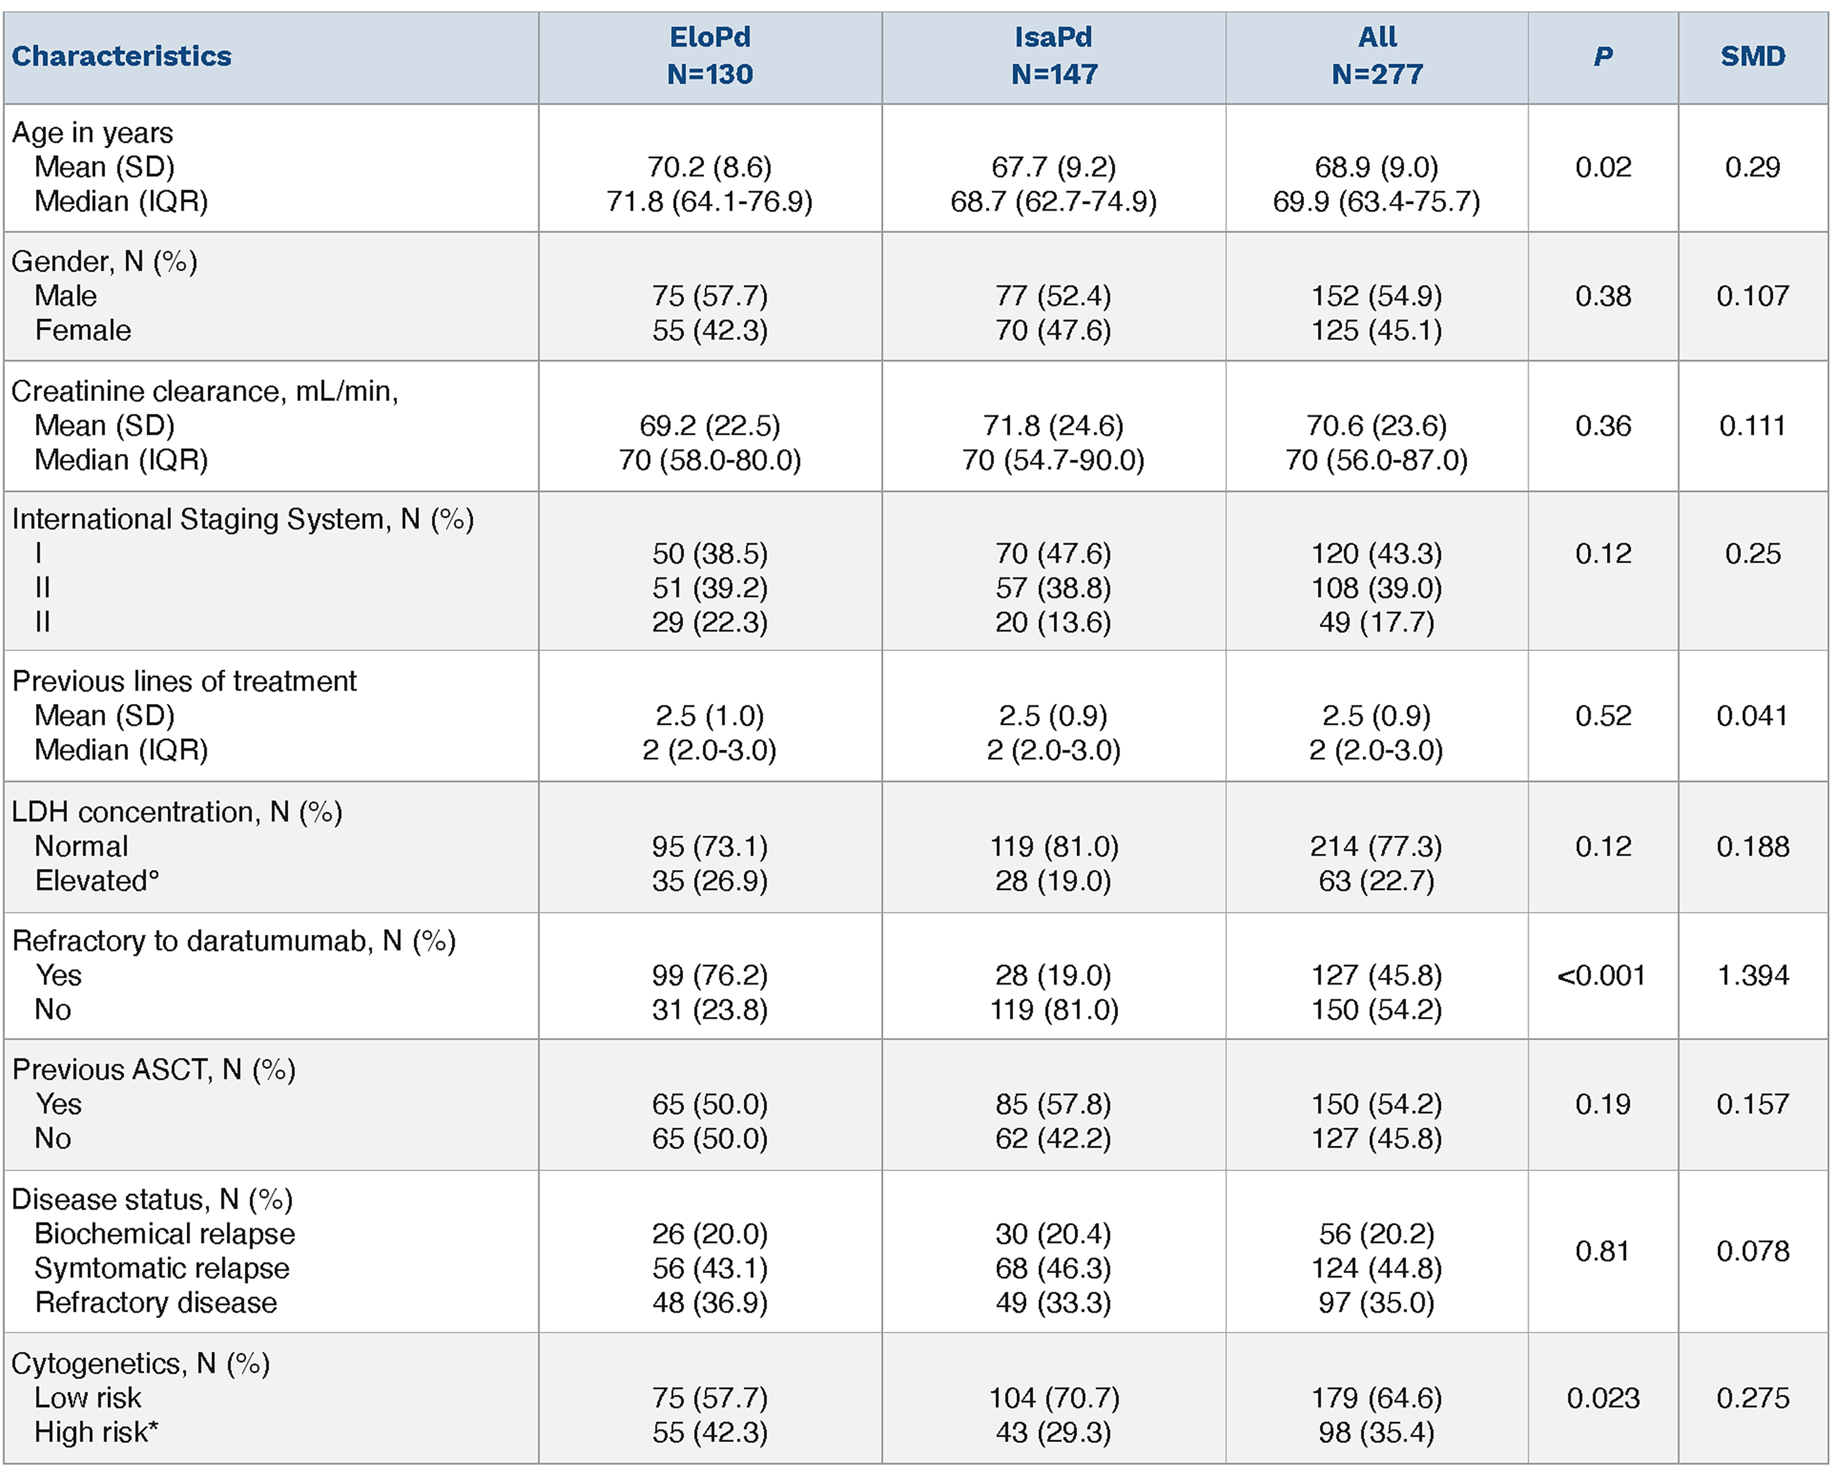Click International Staging System row label
Screen dimensions: 1838x1479
point(242,518)
